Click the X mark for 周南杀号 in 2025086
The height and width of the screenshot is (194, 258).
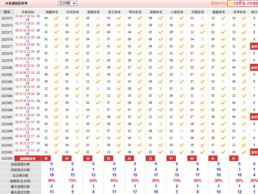(x=98, y=110)
